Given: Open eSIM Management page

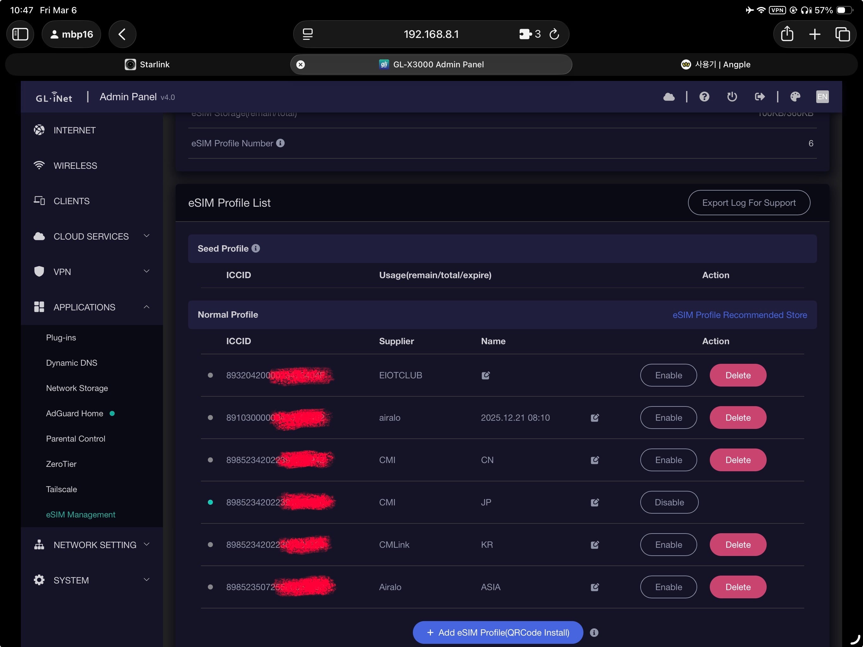Looking at the screenshot, I should click(81, 515).
